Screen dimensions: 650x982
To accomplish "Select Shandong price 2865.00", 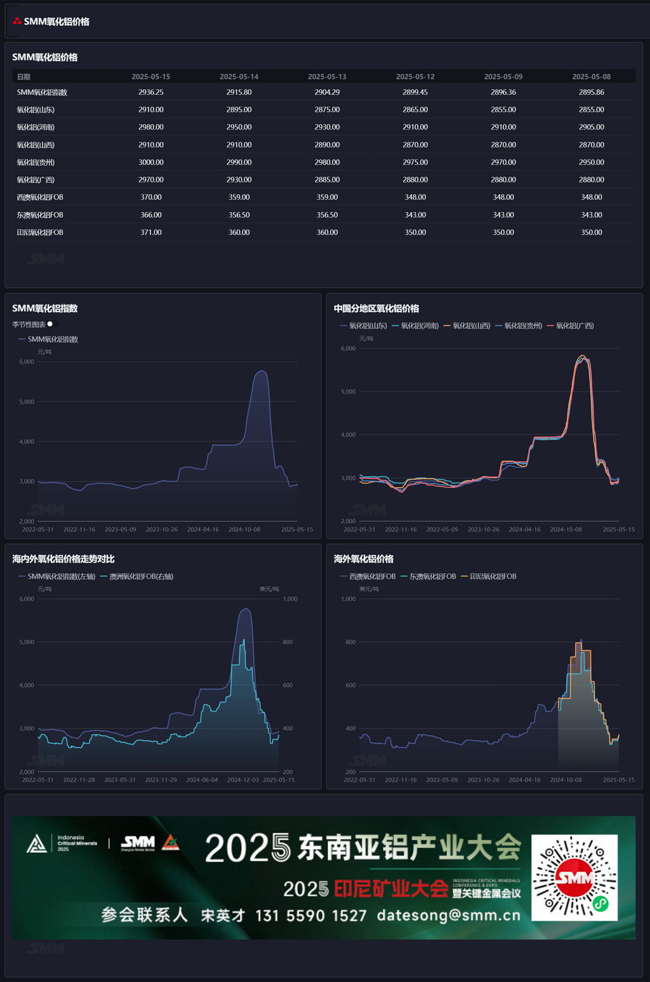I will (415, 109).
